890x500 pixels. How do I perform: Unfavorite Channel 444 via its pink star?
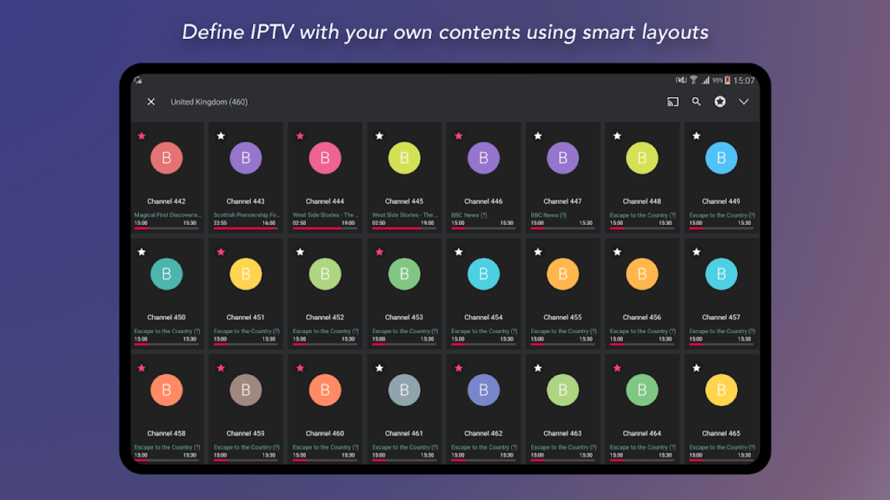pyautogui.click(x=300, y=135)
